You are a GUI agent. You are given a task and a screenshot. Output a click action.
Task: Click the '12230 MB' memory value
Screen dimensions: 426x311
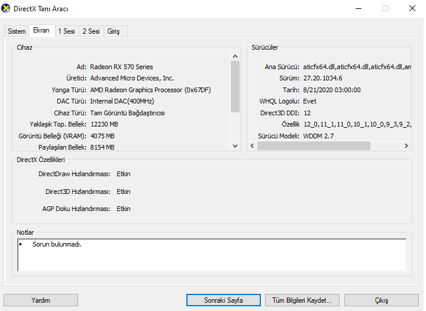pyautogui.click(x=104, y=124)
